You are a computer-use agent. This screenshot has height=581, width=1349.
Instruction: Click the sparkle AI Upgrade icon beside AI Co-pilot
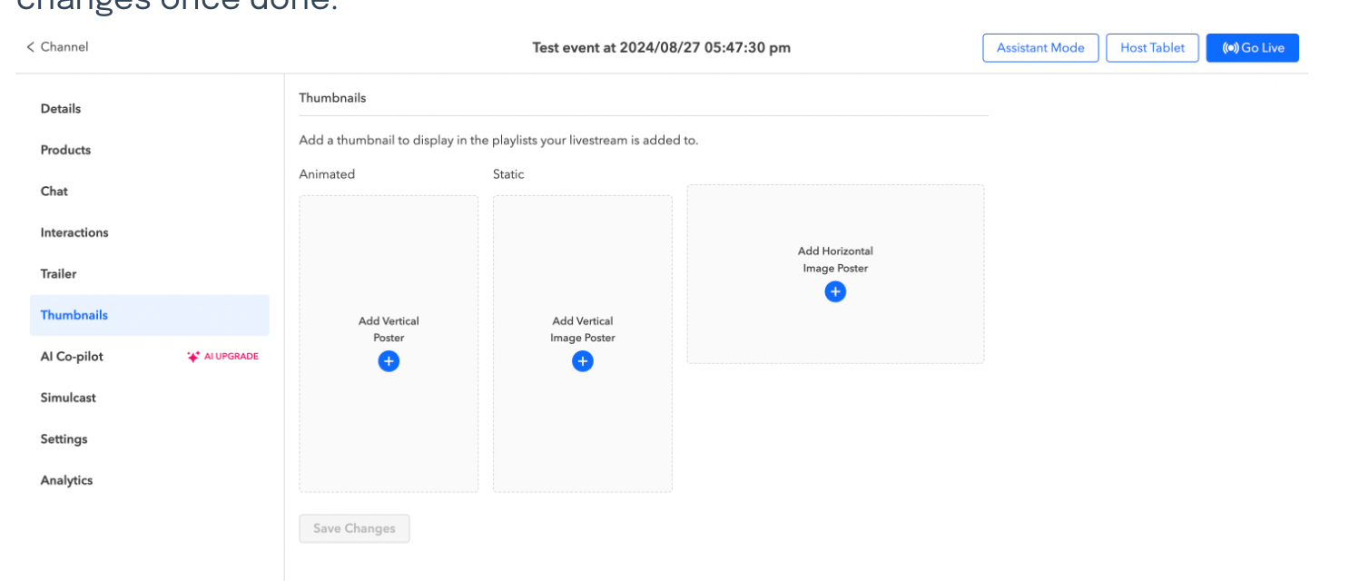click(192, 356)
